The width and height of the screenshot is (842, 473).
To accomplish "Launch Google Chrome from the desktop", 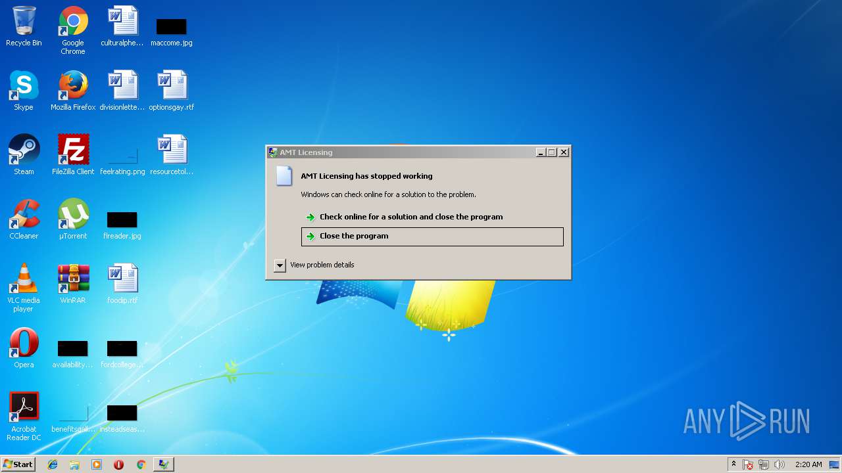I will tap(73, 30).
